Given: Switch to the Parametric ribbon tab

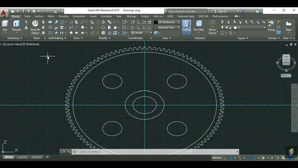Looking at the screenshot, I should [x=79, y=16].
